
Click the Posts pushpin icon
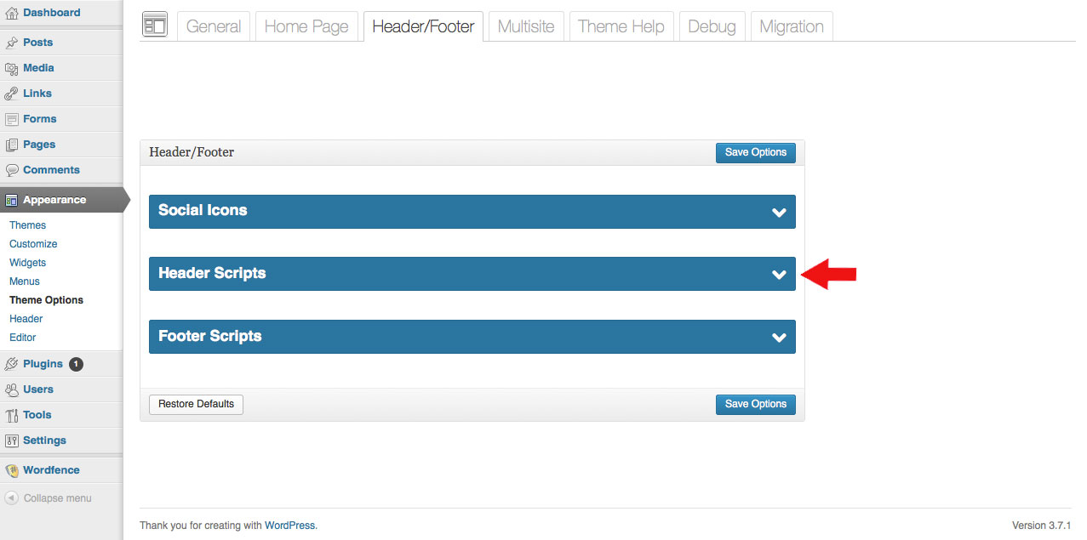point(11,43)
